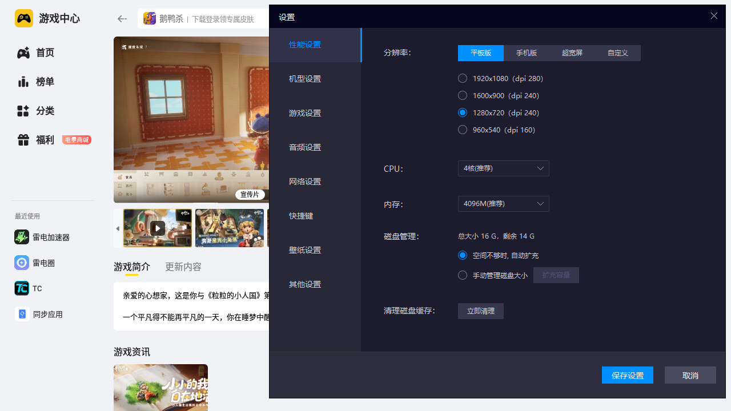Open the 同步应用 sync icon
Viewport: 731px width, 411px height.
[x=22, y=315]
